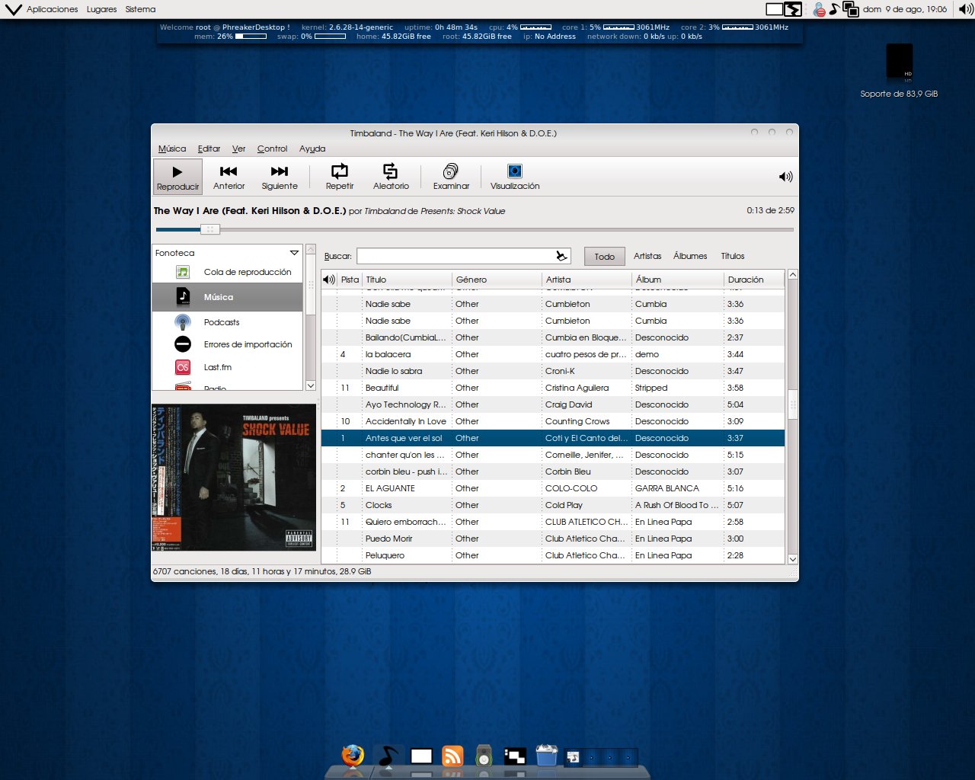Open the Lugares panel menu
Viewport: 975px width, 780px height.
(101, 9)
